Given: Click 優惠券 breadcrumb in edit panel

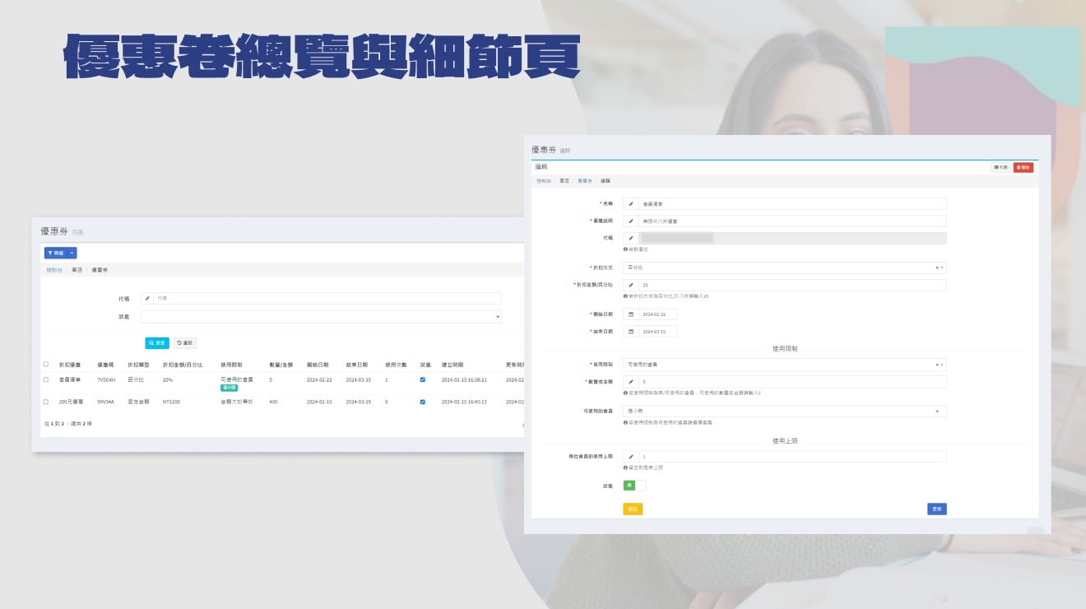Looking at the screenshot, I should click(x=585, y=180).
